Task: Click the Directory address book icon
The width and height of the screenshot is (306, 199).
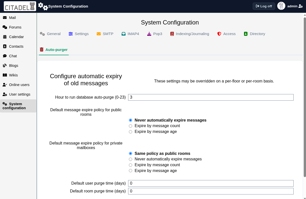Action: [246, 34]
